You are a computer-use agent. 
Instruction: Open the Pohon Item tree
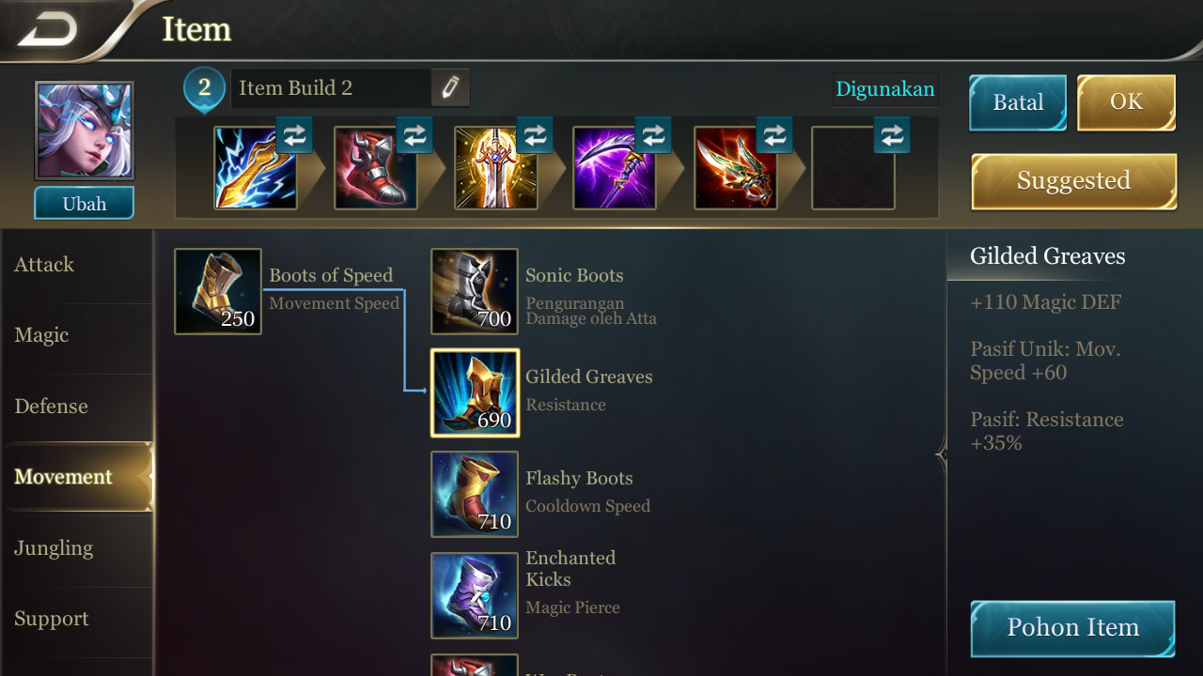coord(1072,628)
